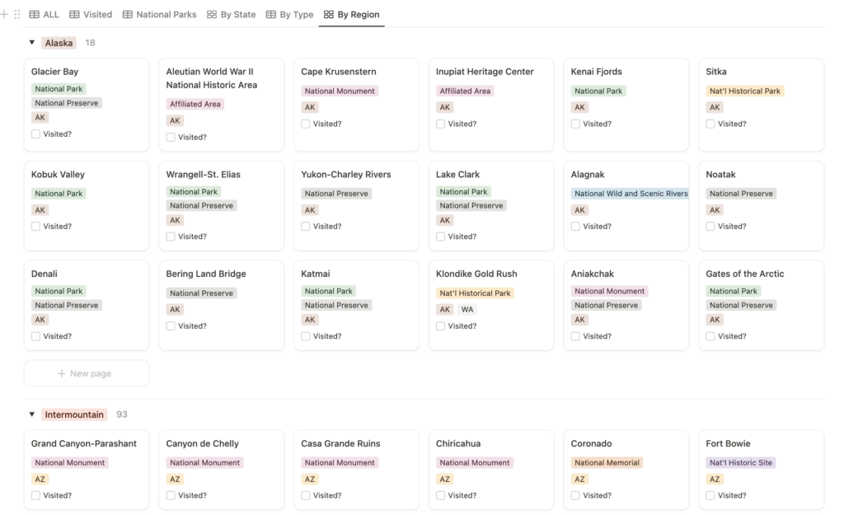Check the Visited box on Grand Canyon-Parashant
Screen dimensions: 844x515
[35, 495]
